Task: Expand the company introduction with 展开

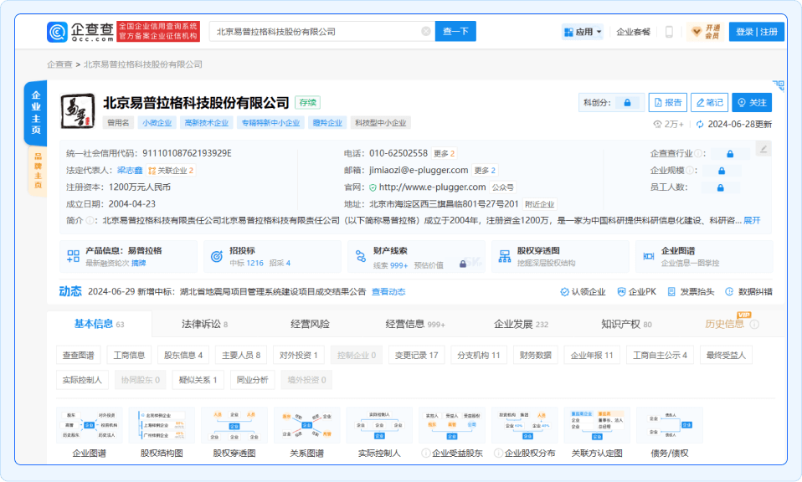Action: [752, 220]
